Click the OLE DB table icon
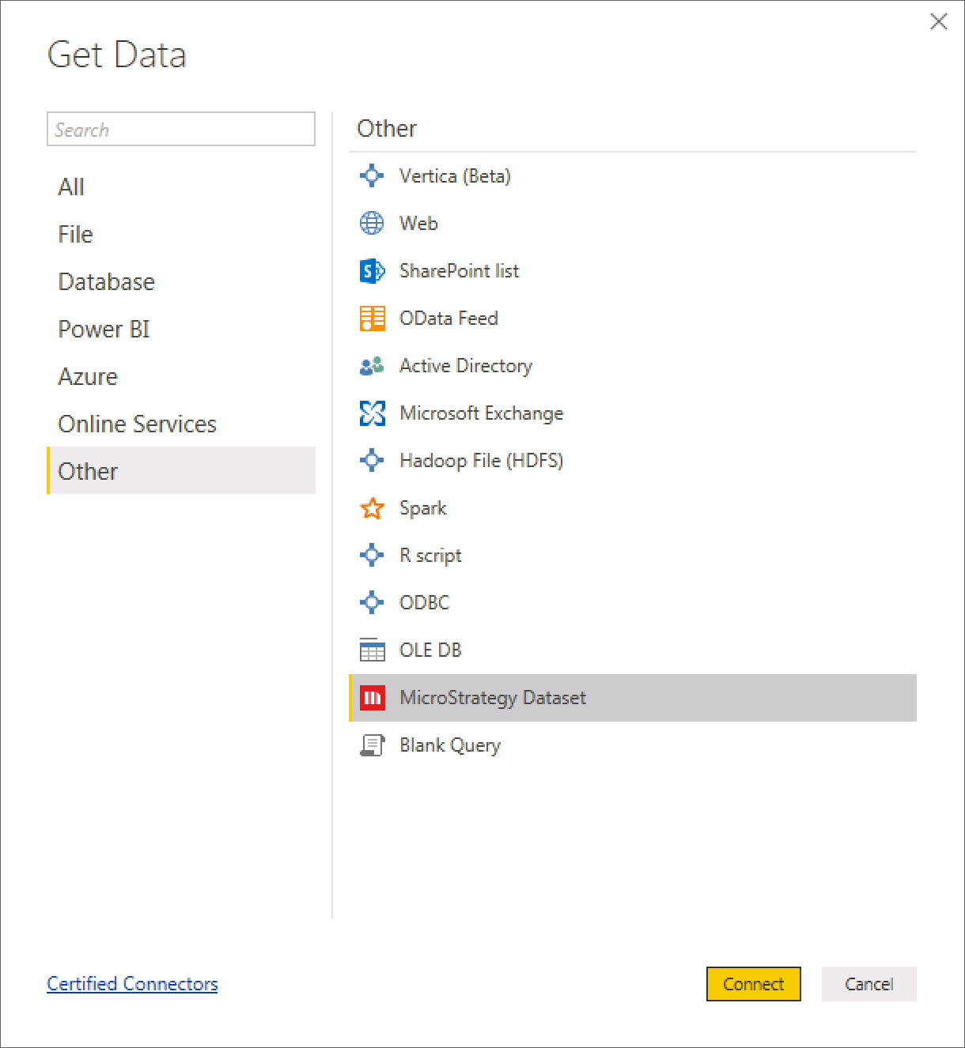 click(372, 650)
